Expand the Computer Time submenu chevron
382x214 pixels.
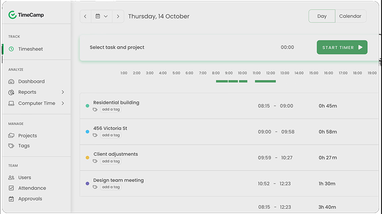[x=63, y=103]
